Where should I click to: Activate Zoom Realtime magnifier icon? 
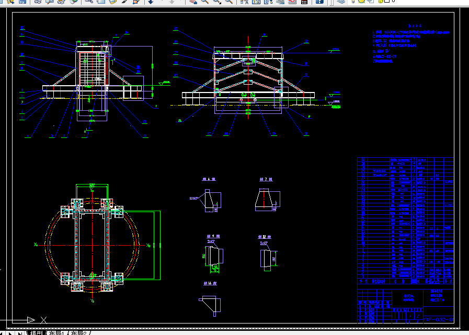[x=205, y=2]
